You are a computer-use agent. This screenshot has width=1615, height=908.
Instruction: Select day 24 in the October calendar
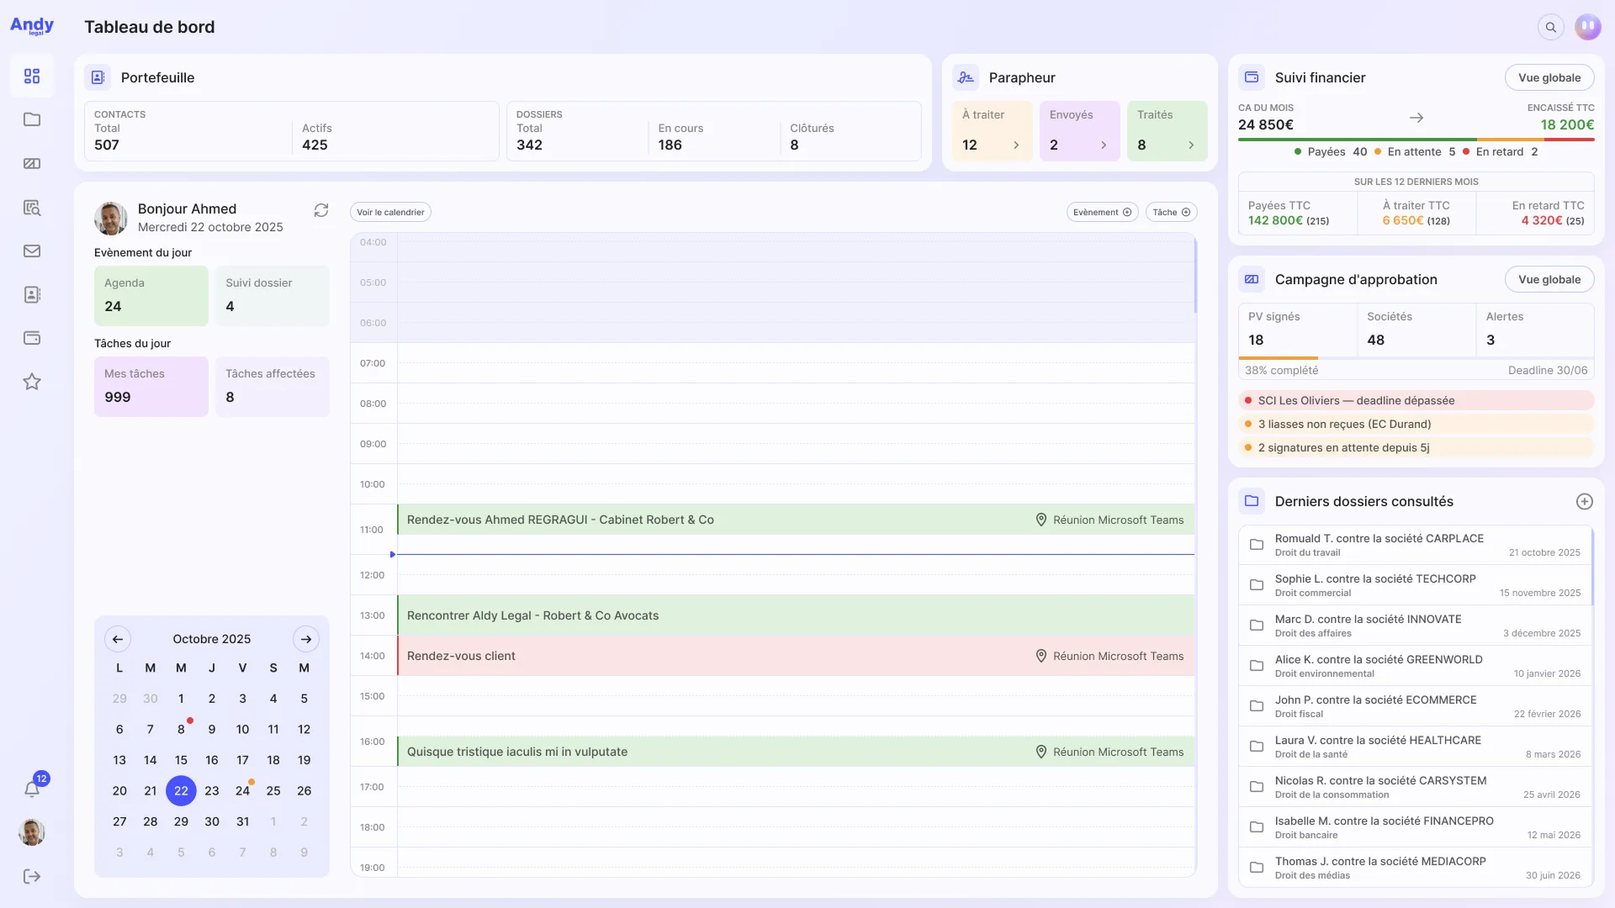[242, 791]
